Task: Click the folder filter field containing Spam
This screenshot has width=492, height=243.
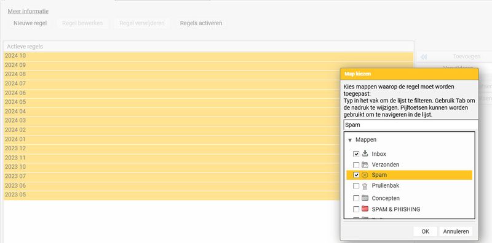Action: click(411, 125)
